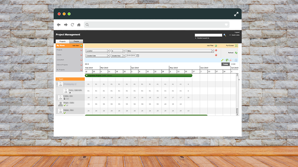Click the green Add Filter icon
Viewport: 298px width, 167px height.
[x=216, y=46]
